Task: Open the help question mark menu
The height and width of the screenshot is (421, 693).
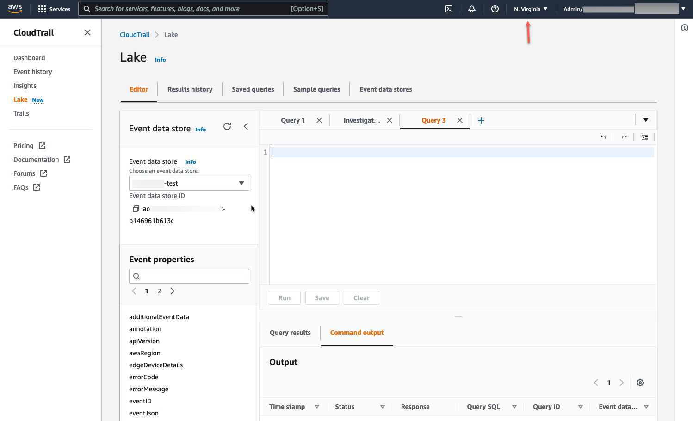Action: (495, 8)
